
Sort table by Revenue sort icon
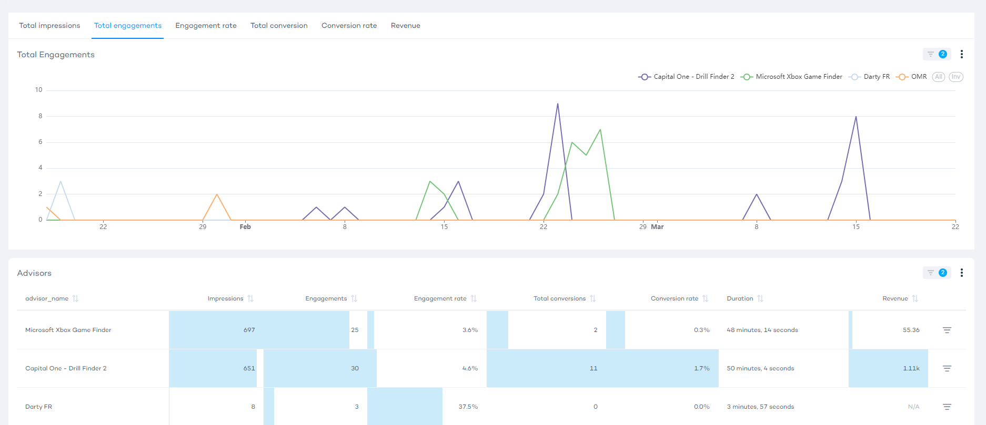click(915, 298)
